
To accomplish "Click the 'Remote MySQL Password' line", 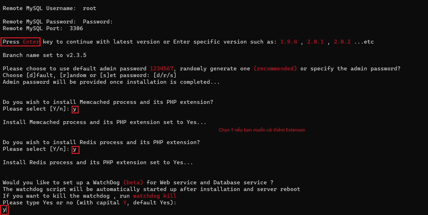I will [x=58, y=22].
